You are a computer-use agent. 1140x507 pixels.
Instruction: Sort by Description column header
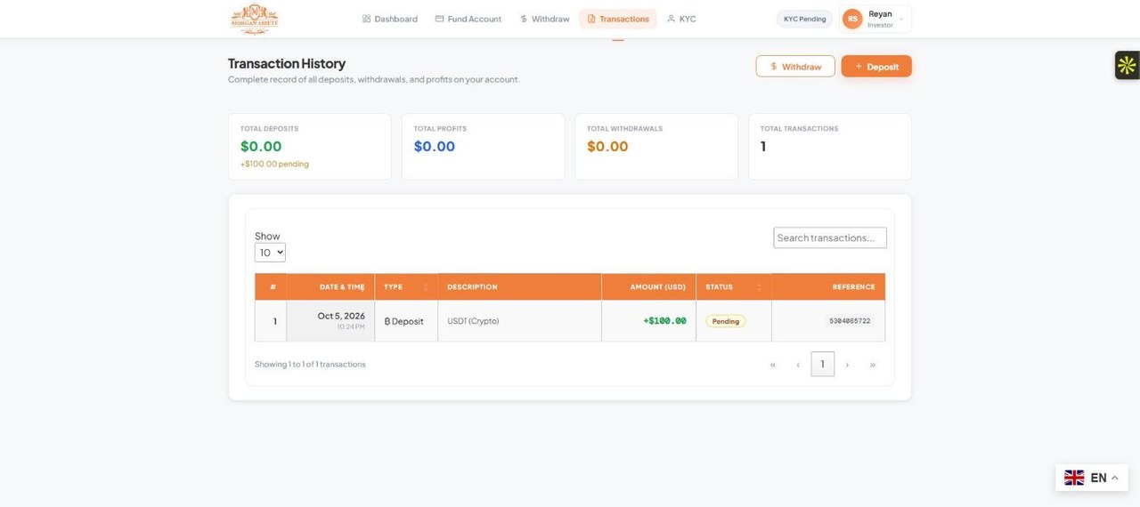519,286
